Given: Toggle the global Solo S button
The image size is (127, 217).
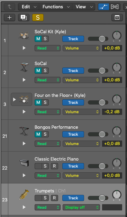Looking at the screenshot, I should (x=38, y=18).
